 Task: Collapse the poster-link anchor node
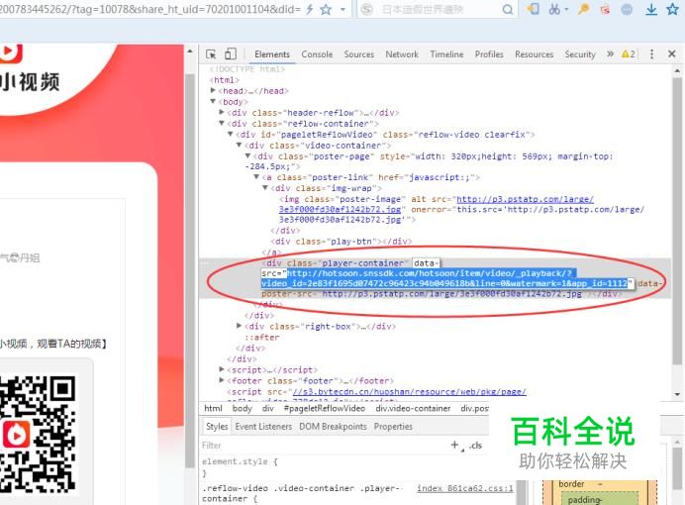[257, 177]
